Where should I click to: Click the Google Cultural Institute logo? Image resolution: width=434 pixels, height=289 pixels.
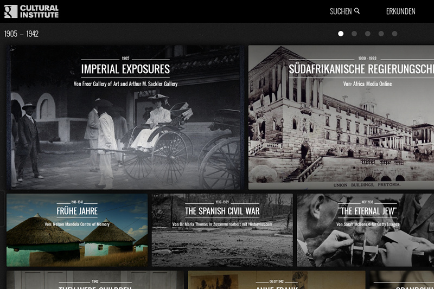(x=31, y=11)
